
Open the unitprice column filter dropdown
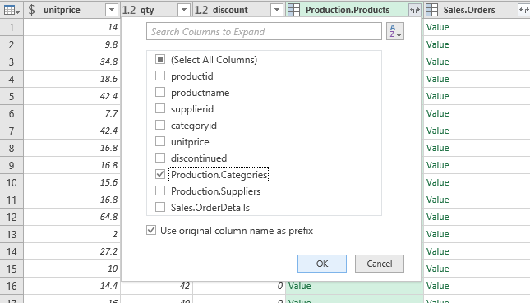(x=111, y=10)
